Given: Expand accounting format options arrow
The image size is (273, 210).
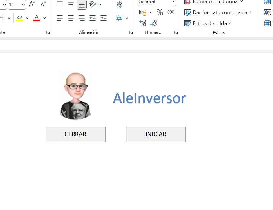Looking at the screenshot, I should [x=151, y=12].
